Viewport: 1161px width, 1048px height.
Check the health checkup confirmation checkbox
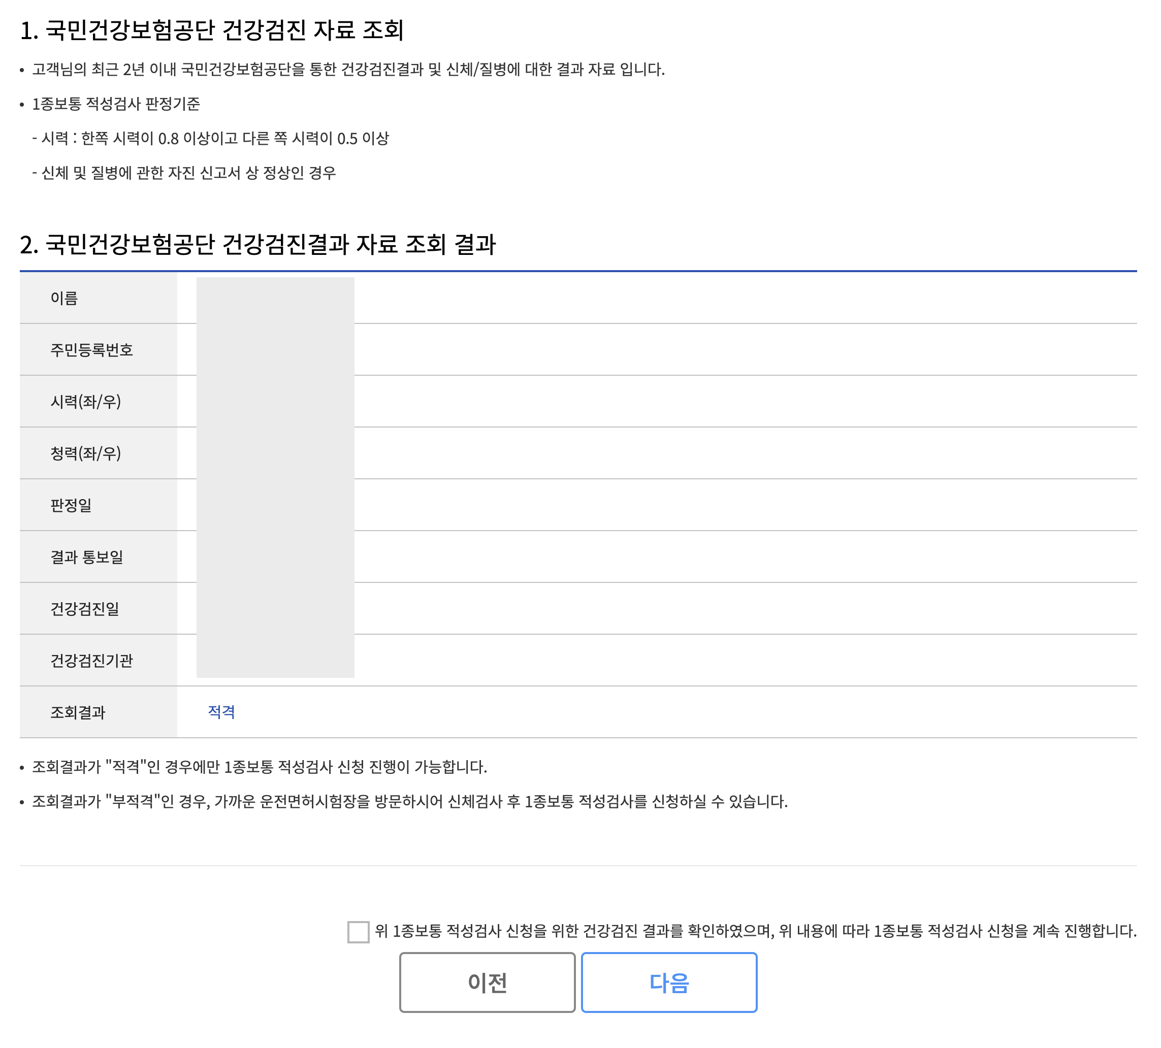click(x=358, y=931)
